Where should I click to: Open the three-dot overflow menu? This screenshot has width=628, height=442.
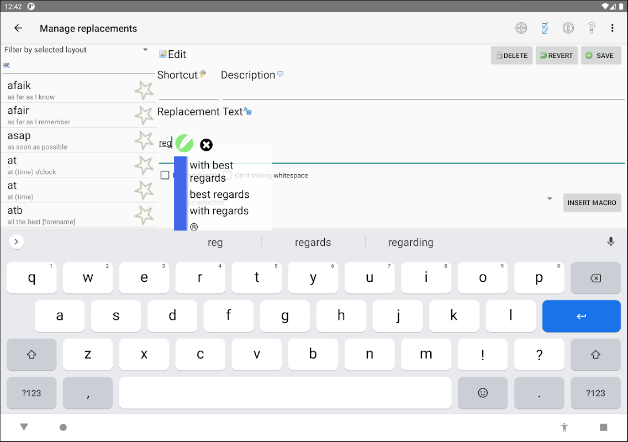tap(612, 28)
